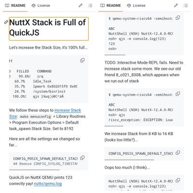The image size is (193, 193).
Task: Open the increase Stack Size link
Action: click(x=45, y=113)
